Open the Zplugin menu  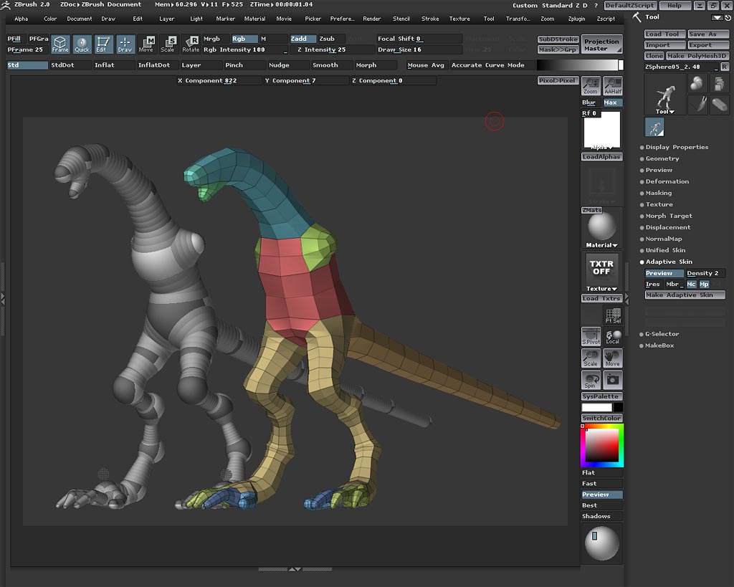(x=576, y=19)
